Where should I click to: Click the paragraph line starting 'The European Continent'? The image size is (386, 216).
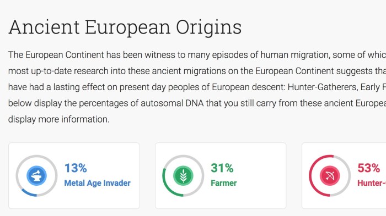point(197,55)
